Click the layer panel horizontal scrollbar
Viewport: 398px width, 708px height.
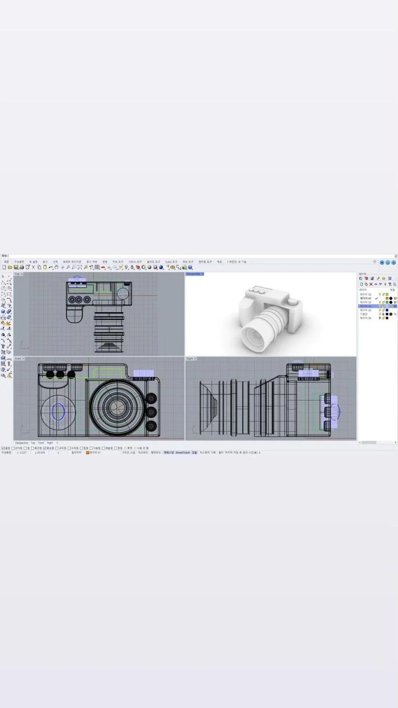click(378, 442)
